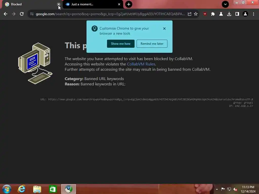The image size is (259, 194).
Task: Open the network tray icon
Action: click(x=229, y=189)
